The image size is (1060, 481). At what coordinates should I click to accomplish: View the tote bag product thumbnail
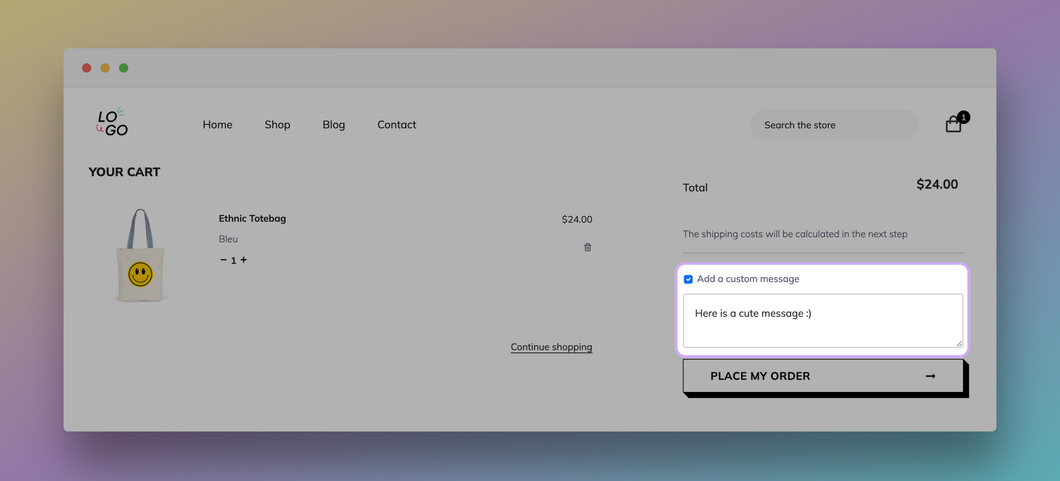140,255
